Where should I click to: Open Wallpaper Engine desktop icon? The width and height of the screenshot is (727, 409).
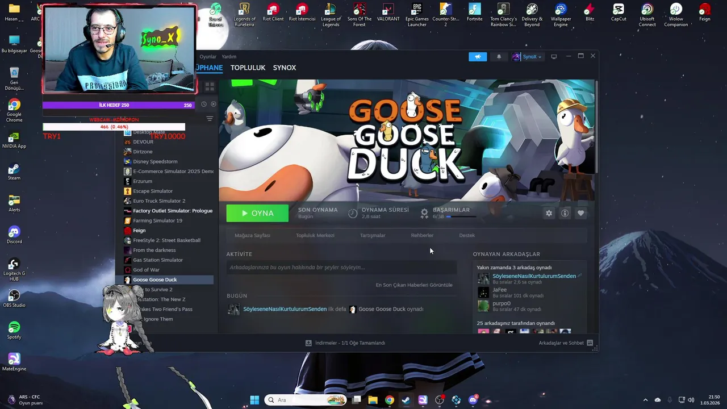(x=561, y=15)
